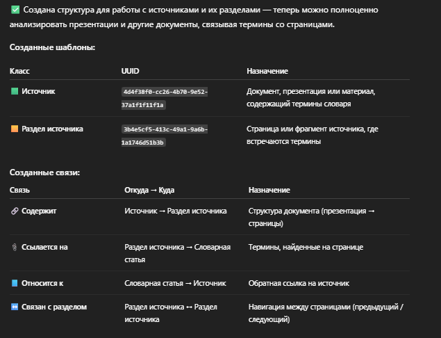This screenshot has height=338, width=441.
Task: Click the chain link icon beside Содержит
Action: 15,211
